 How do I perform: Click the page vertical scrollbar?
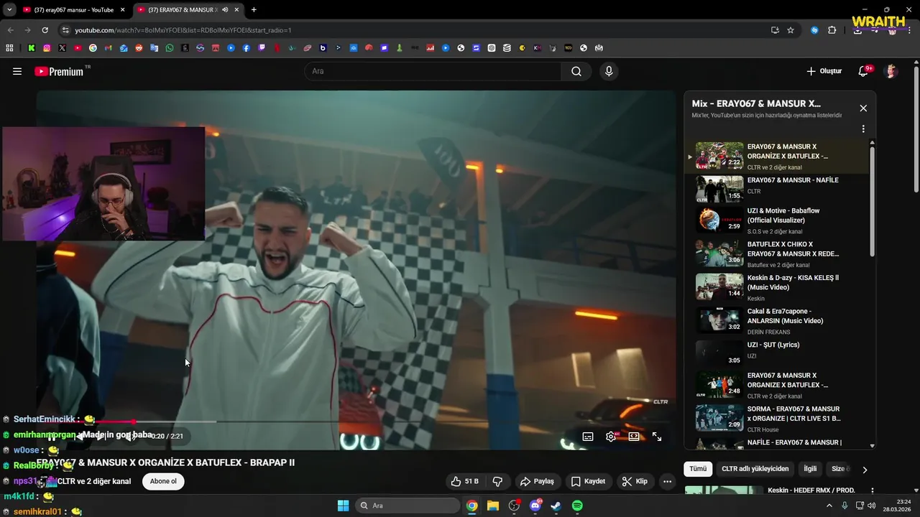pyautogui.click(x=916, y=129)
